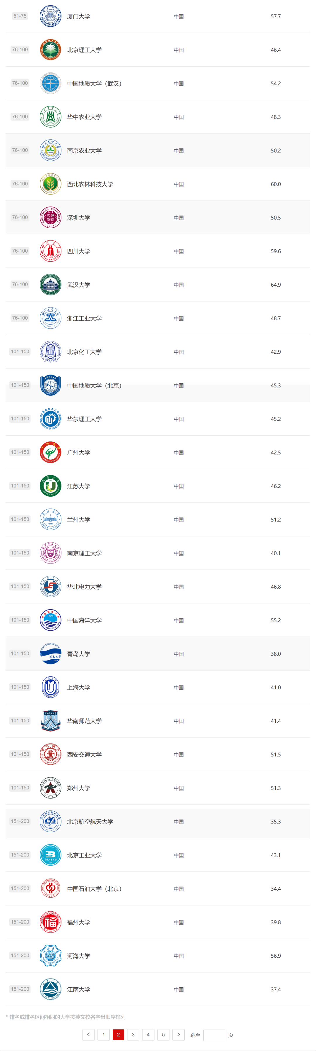Click the Beijing University of Technology (北京工业大学) logo

[x=50, y=855]
